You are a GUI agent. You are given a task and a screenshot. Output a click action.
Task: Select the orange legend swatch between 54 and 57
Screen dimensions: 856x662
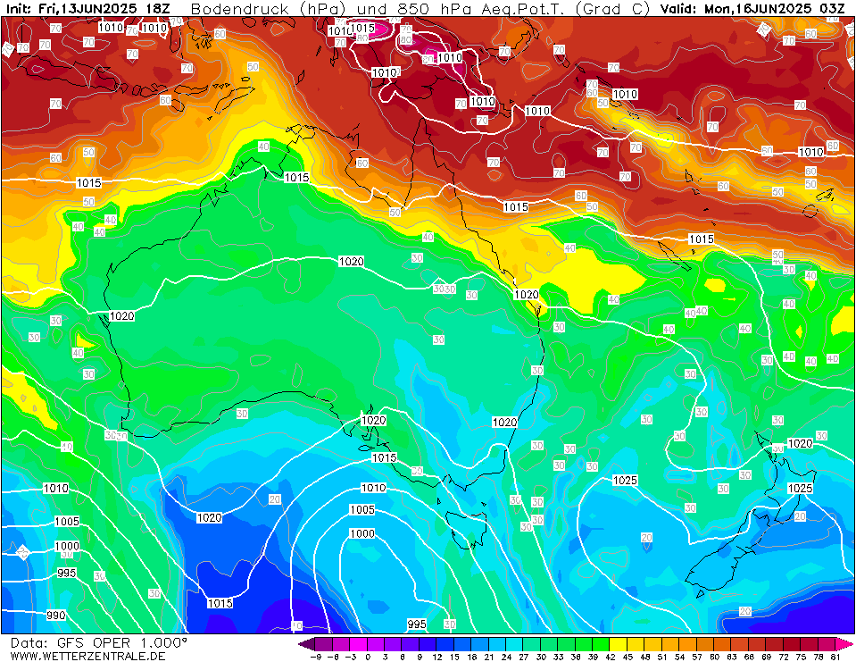click(x=688, y=644)
